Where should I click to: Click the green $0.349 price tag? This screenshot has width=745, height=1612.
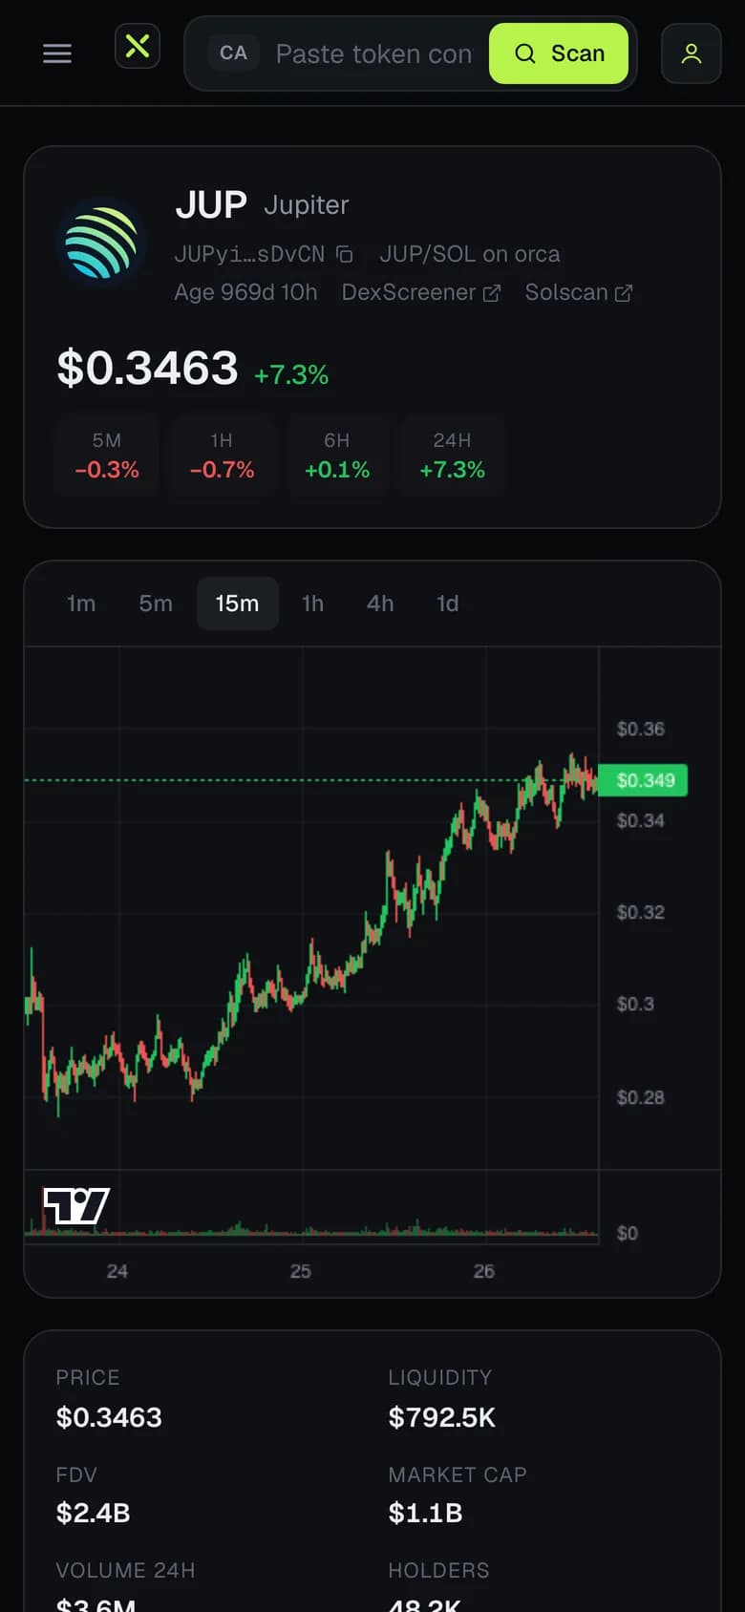tap(643, 780)
